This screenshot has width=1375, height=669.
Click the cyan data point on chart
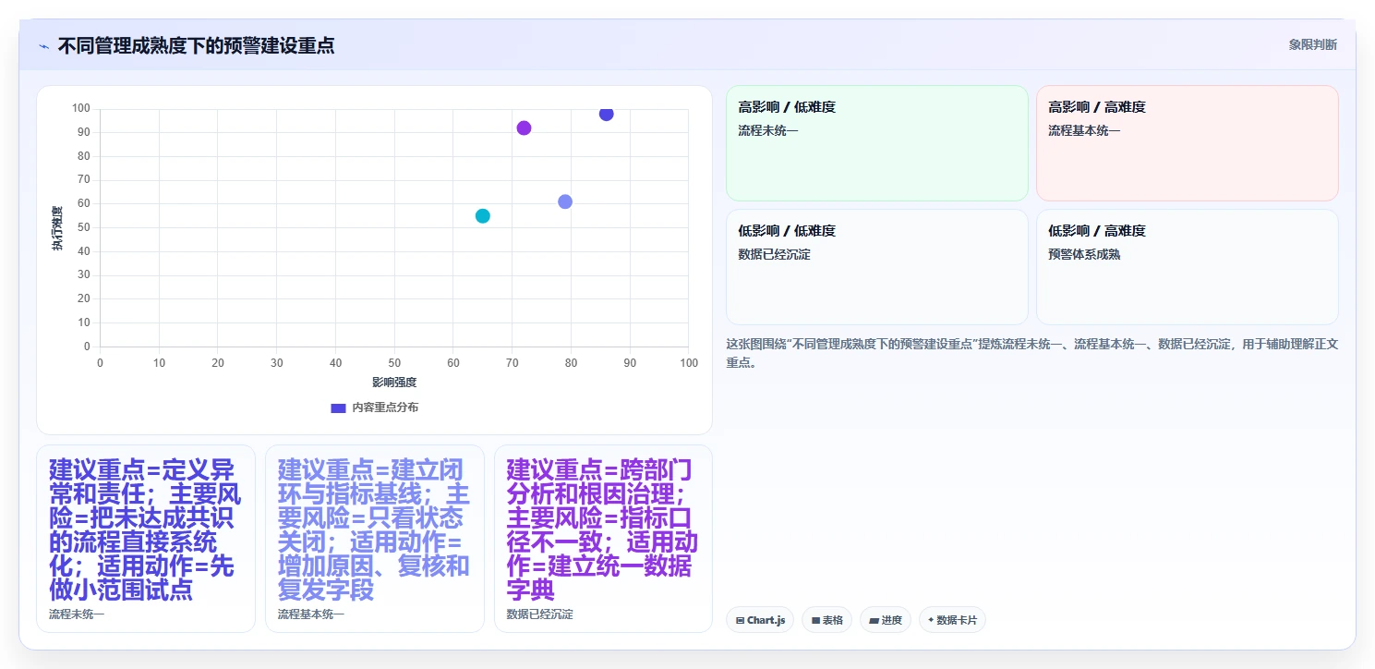(482, 216)
